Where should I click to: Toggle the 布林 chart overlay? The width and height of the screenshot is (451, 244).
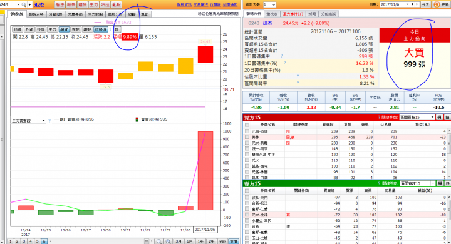[x=75, y=29]
